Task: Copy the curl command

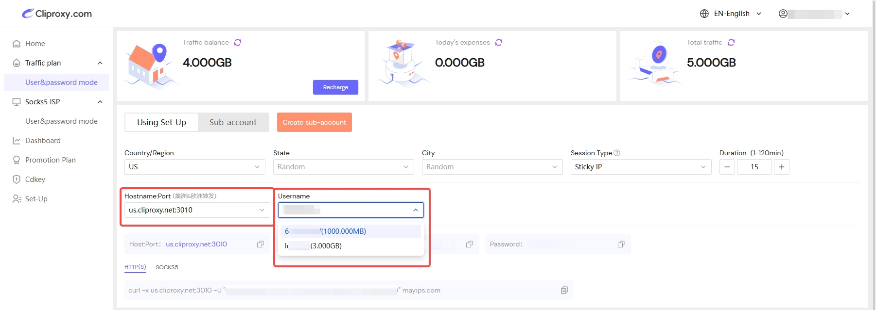Action: [564, 290]
